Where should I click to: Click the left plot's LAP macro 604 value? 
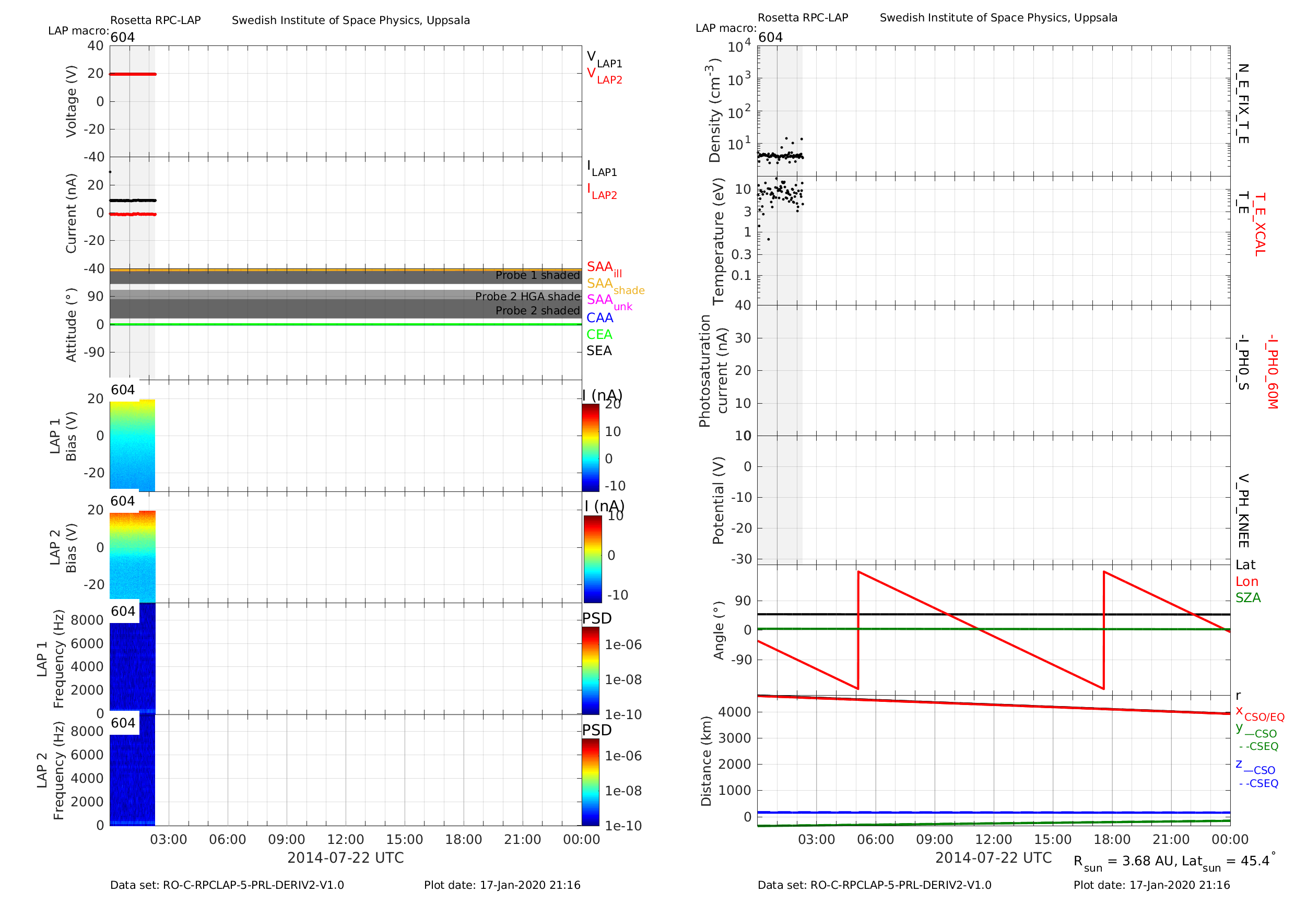(x=122, y=37)
